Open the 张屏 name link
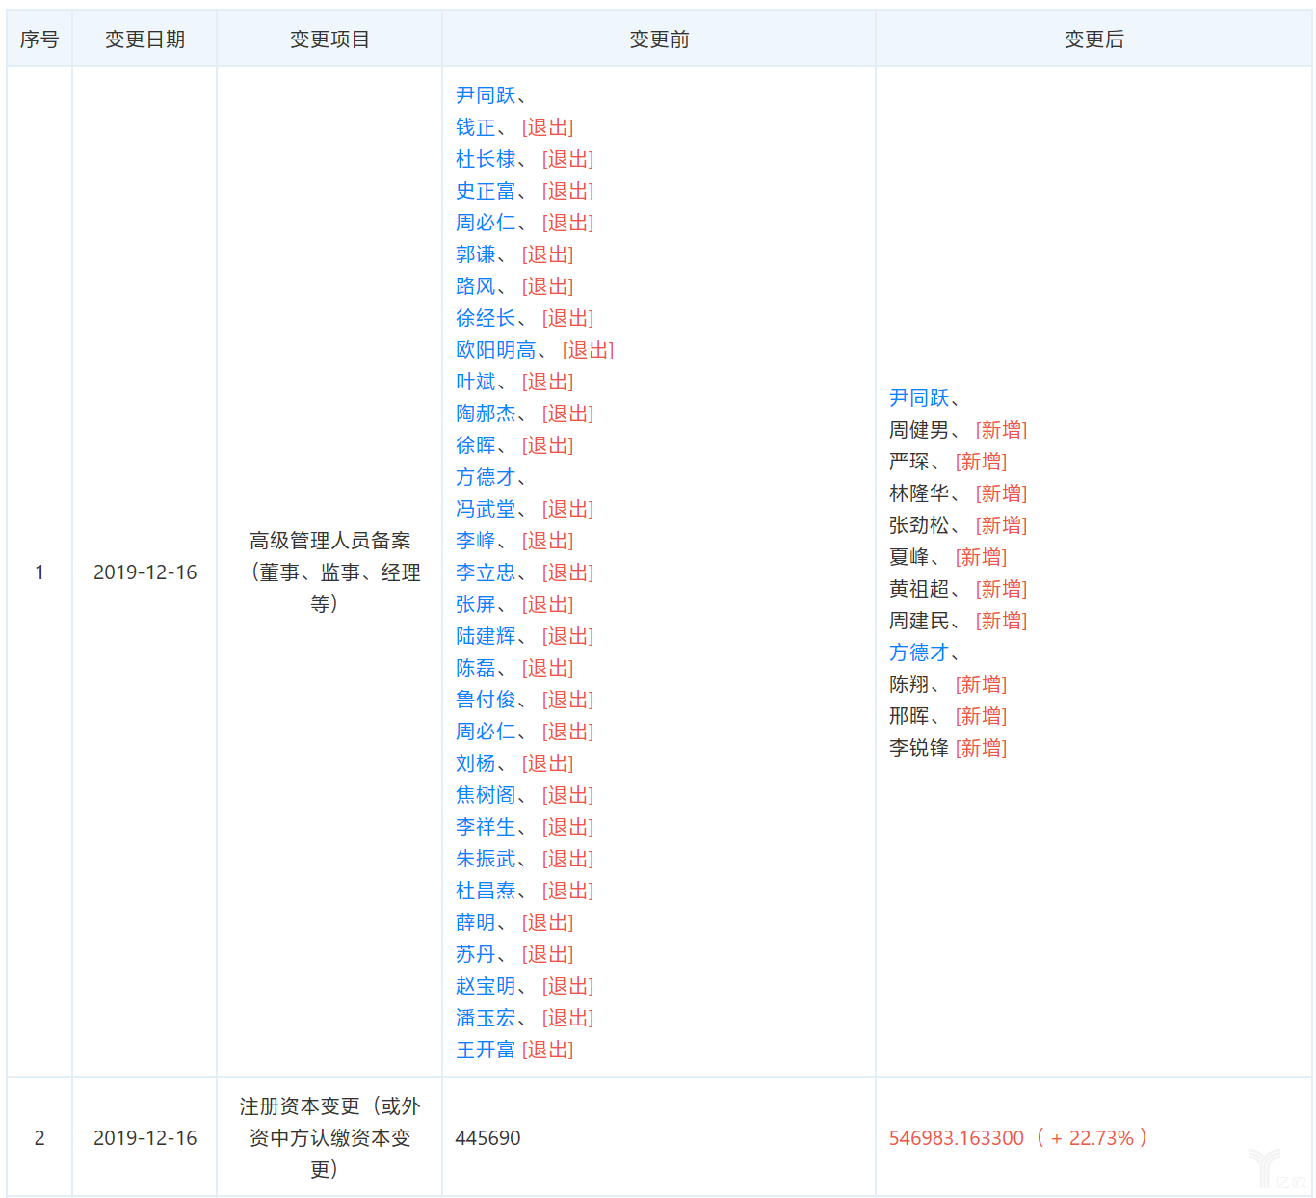1316x1198 pixels. [x=476, y=604]
